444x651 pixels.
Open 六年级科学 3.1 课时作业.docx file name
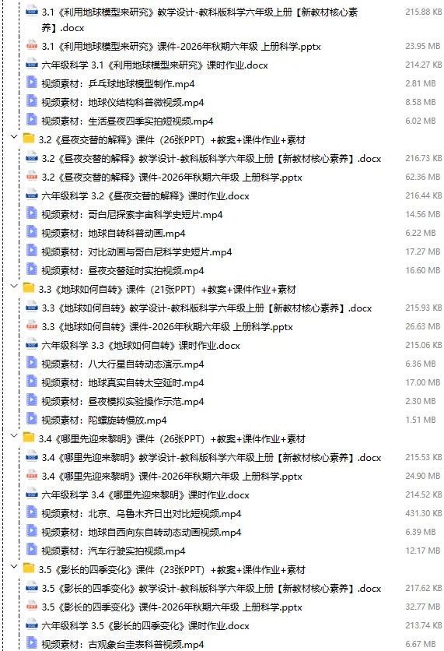pos(155,65)
